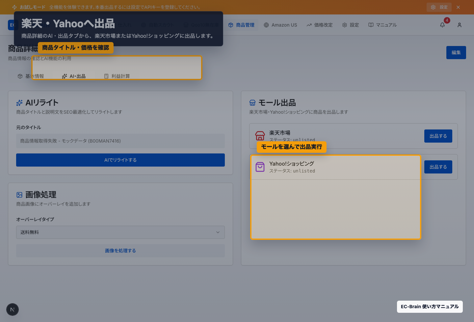Click text 楽天市場・Yahoo!ショッピングに商品を出品します
The image size is (474, 322).
299,112
